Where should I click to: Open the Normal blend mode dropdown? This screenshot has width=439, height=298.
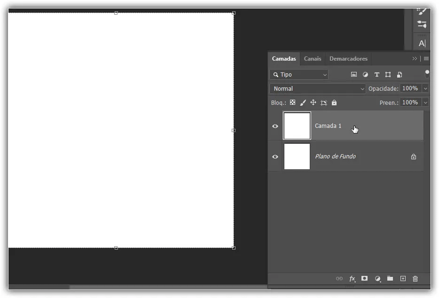317,88
